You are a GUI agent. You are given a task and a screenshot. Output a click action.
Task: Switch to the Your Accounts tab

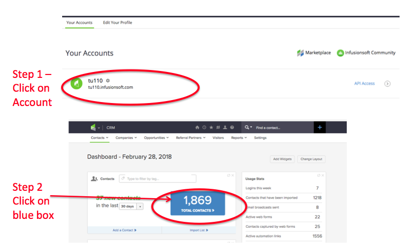click(x=79, y=23)
